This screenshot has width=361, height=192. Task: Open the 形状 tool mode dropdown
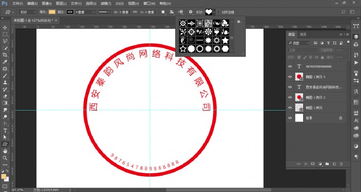click(28, 12)
